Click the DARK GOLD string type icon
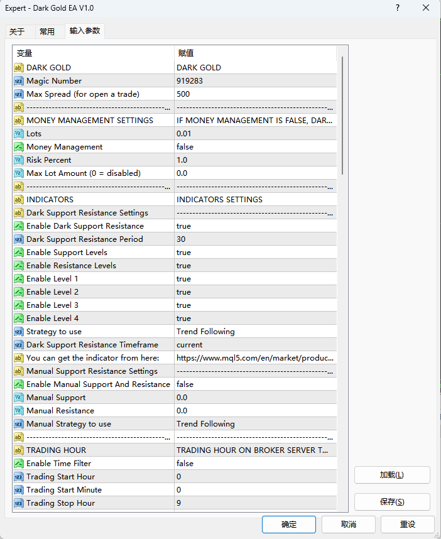The image size is (441, 539). click(x=18, y=68)
